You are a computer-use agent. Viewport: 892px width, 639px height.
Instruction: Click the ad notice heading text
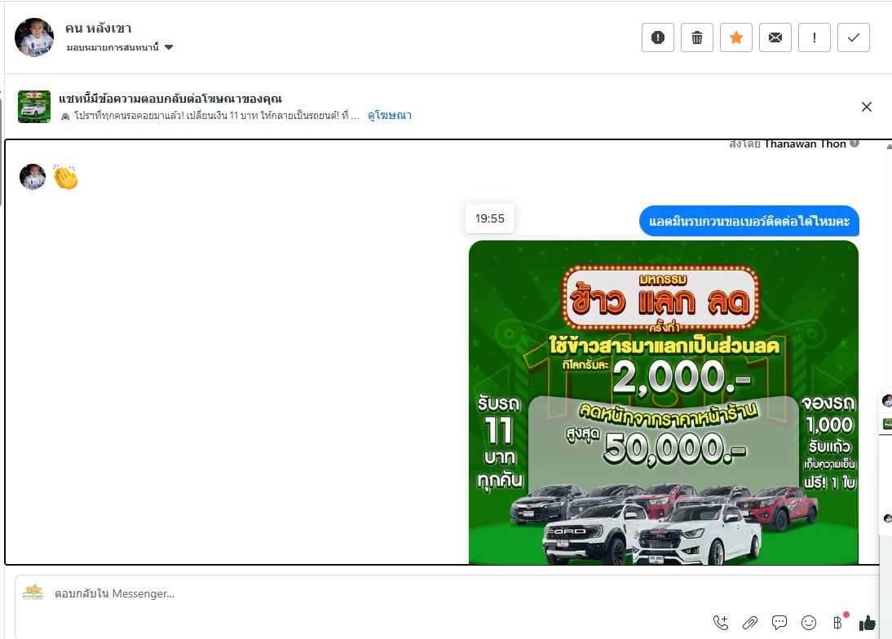tap(170, 99)
